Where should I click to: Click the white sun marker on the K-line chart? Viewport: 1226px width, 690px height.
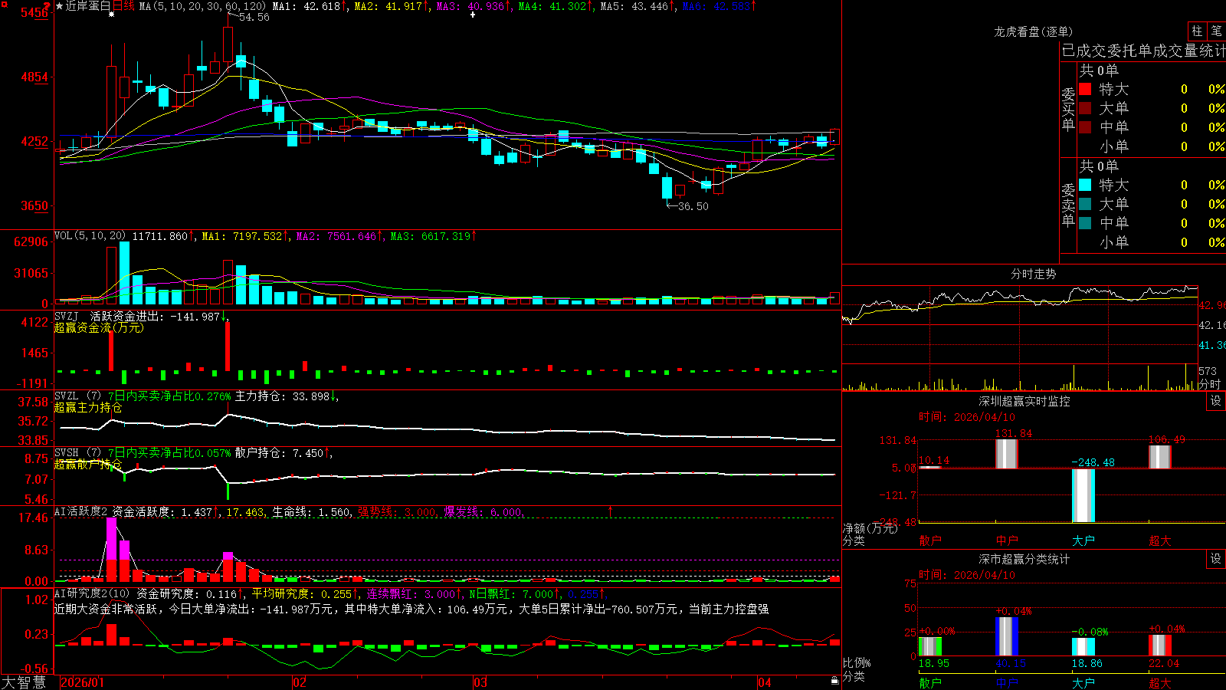112,15
